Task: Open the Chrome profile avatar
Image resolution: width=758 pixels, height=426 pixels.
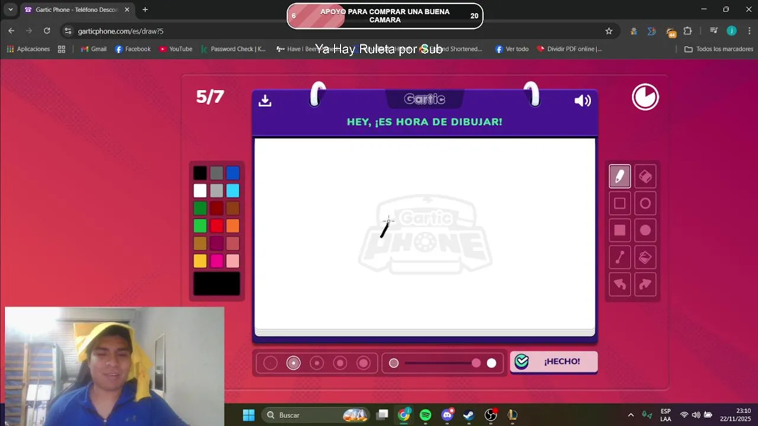Action: (732, 31)
